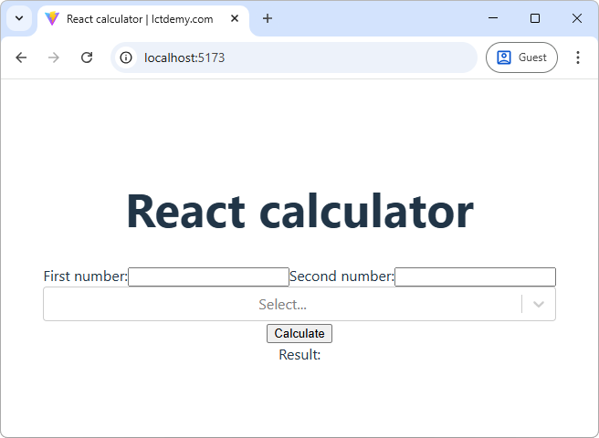Open the Chrome three-dot menu

[x=577, y=57]
